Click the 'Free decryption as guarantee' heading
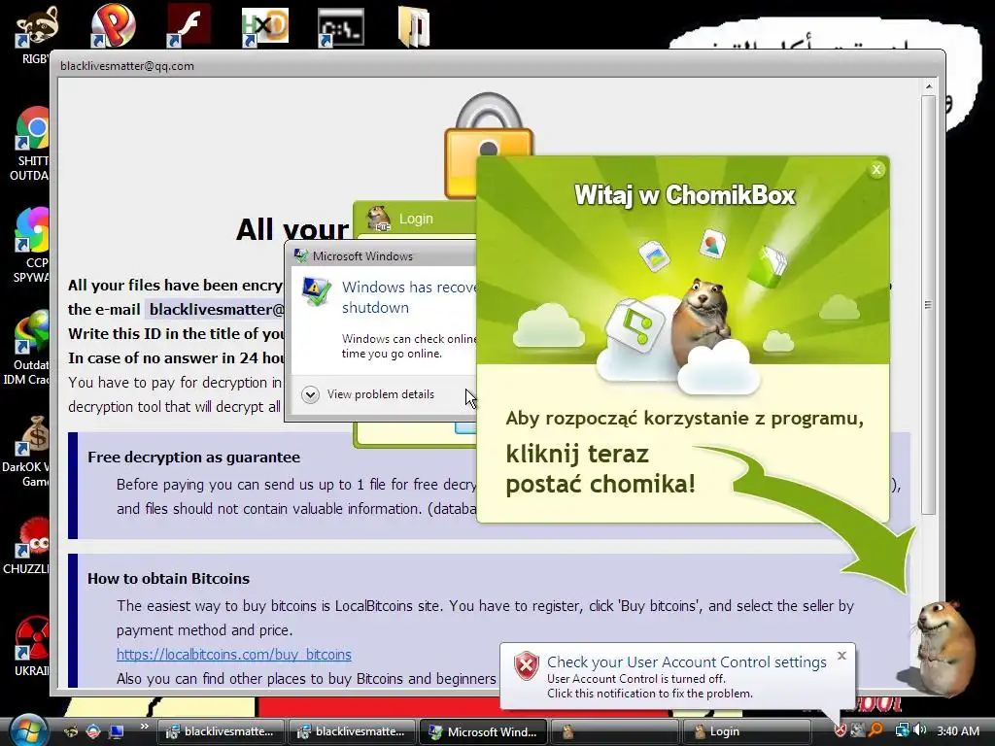 point(193,458)
